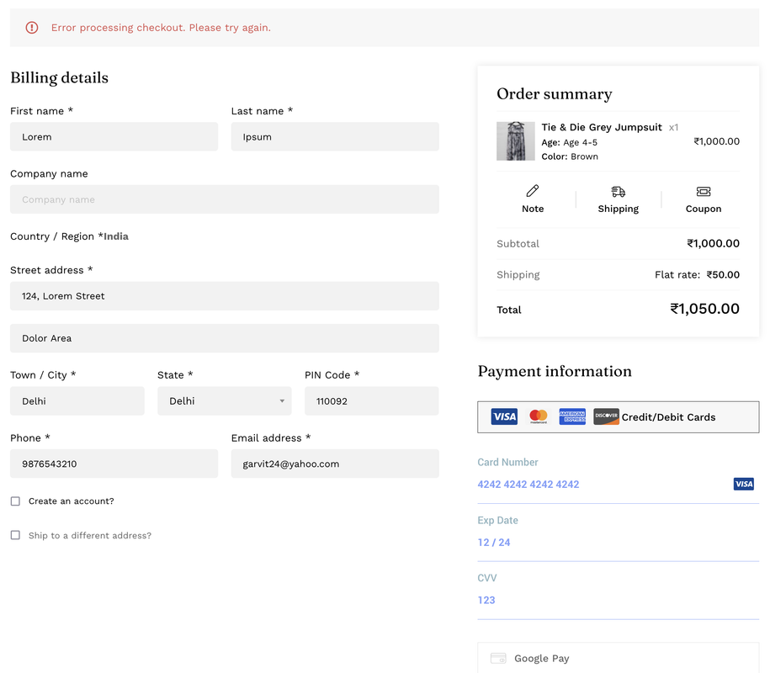
Task: Click the Flat rate: ₹50.00 shipping text
Action: [x=697, y=275]
